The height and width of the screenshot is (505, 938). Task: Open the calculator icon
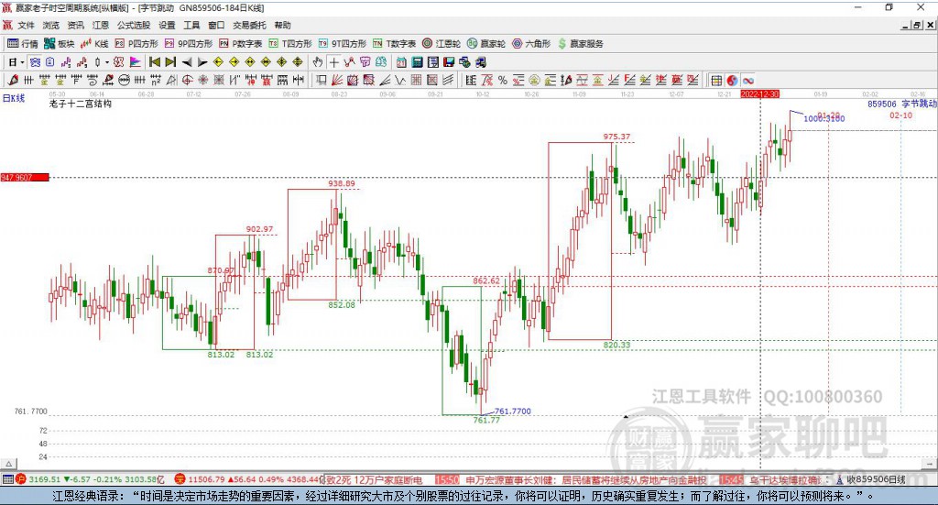tap(417, 62)
